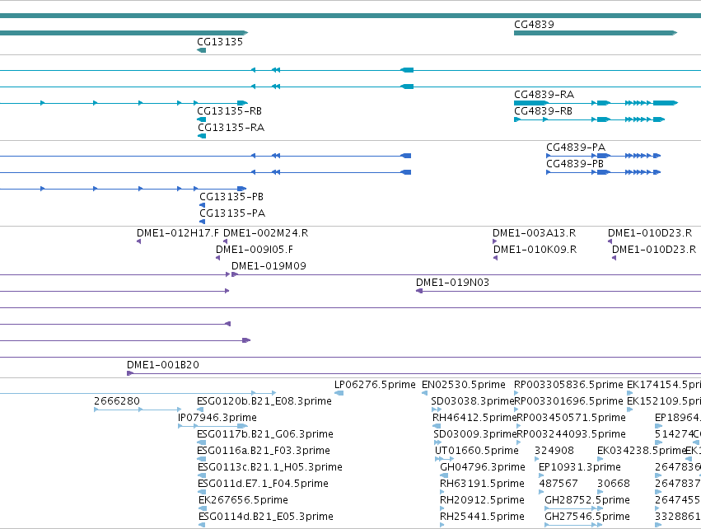Click the LP06276.5prime arrow glyph

coord(339,393)
